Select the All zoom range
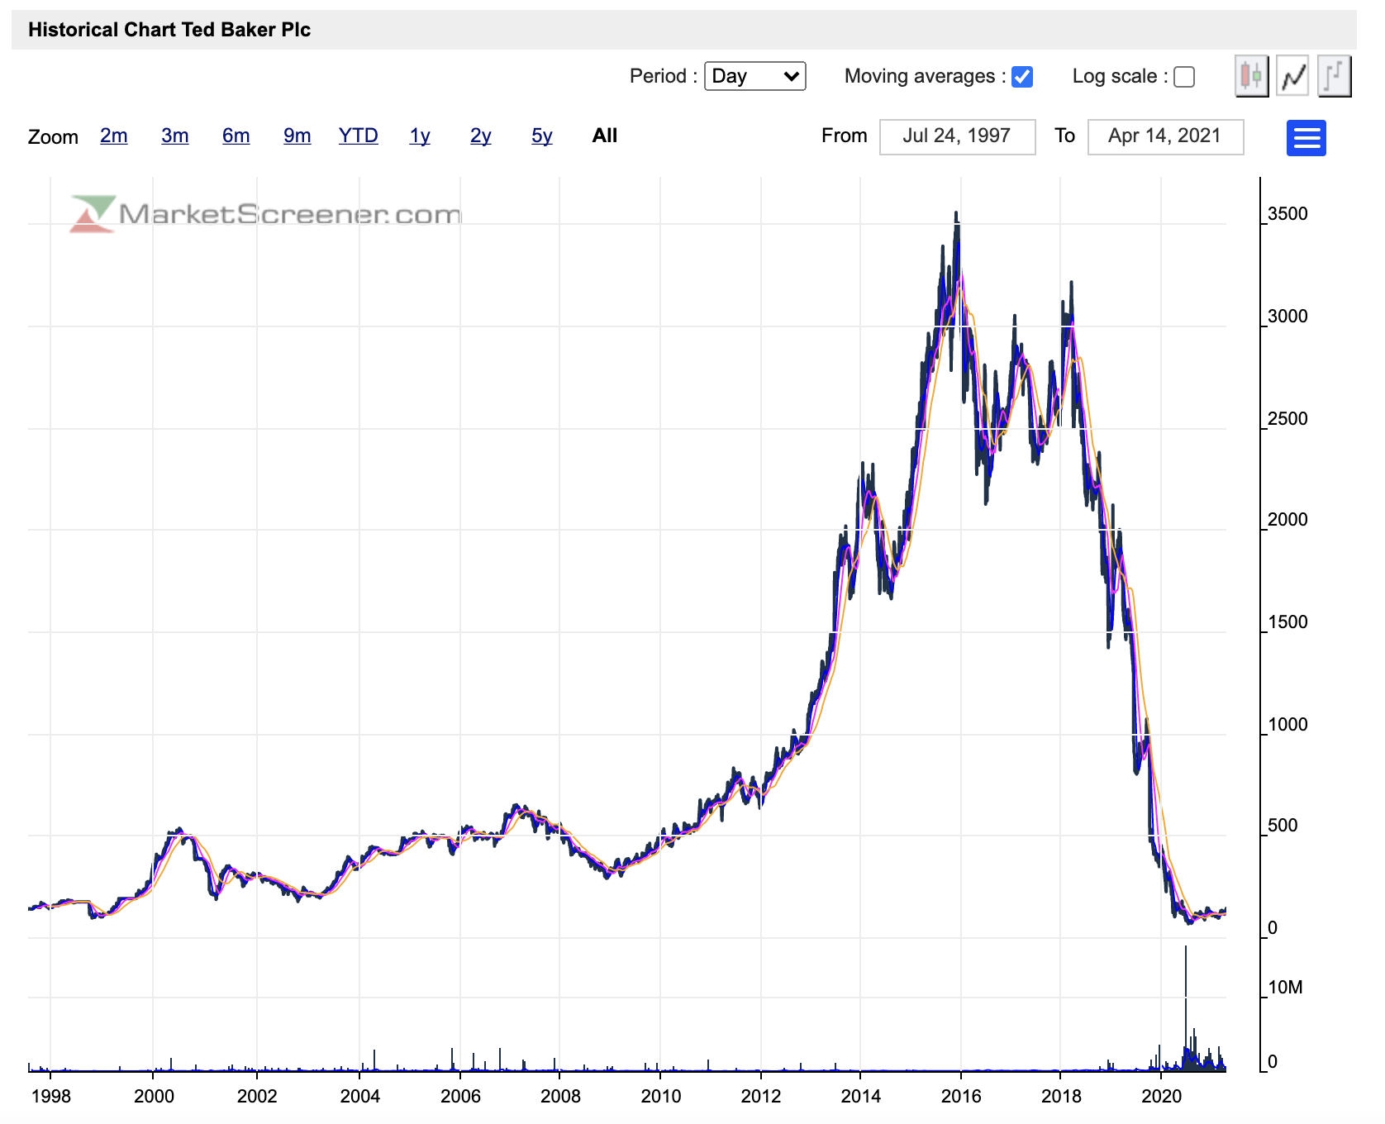The width and height of the screenshot is (1385, 1124). [x=605, y=136]
